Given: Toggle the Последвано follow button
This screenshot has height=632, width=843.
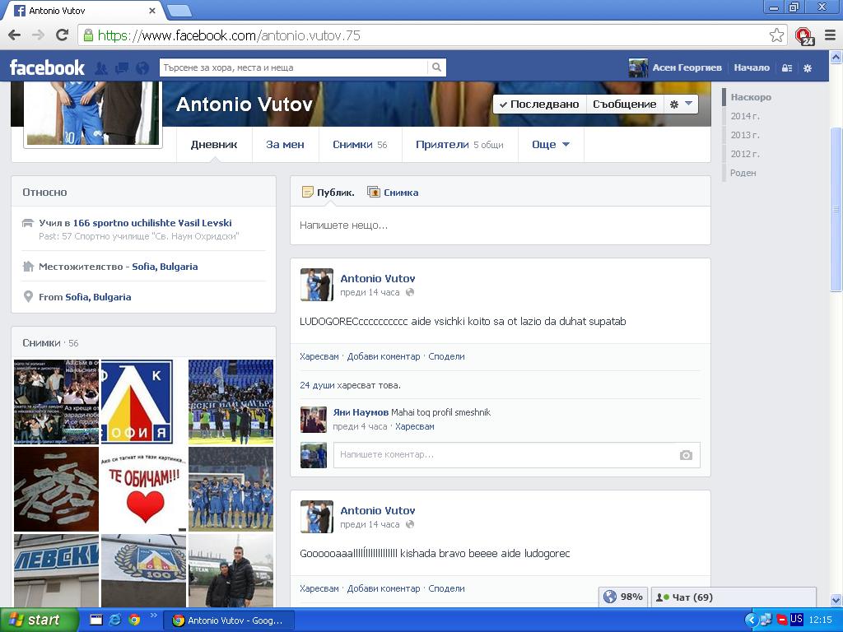Looking at the screenshot, I should [538, 105].
